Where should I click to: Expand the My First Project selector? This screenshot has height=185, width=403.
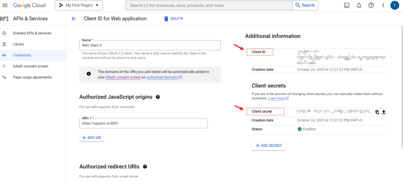pos(79,5)
